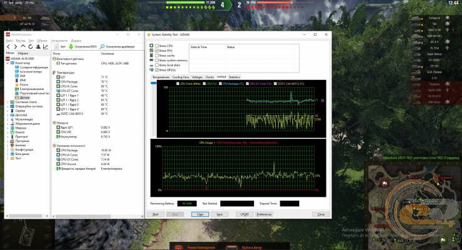The height and width of the screenshot is (250, 462).
Task: Click the blue slider left of unified graph
Action: pos(153,83)
